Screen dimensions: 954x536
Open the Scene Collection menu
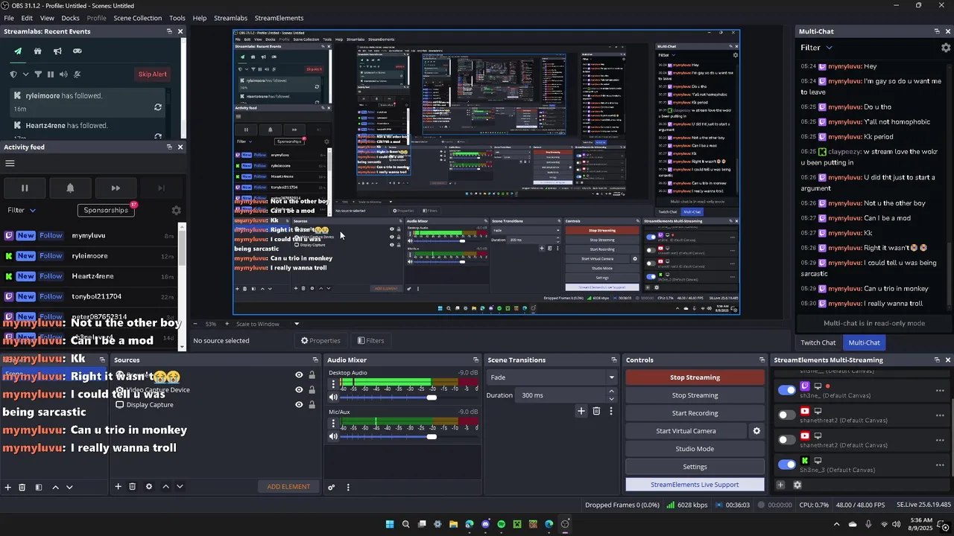(x=137, y=18)
